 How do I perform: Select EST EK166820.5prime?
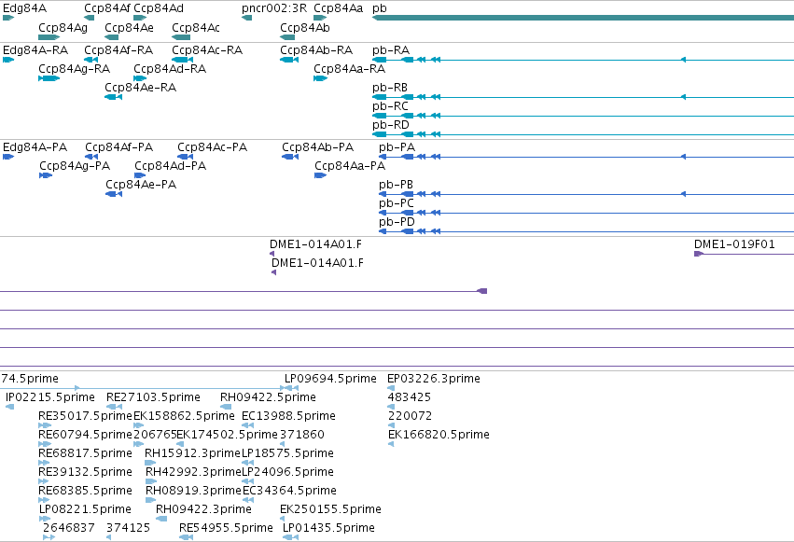coord(439,435)
